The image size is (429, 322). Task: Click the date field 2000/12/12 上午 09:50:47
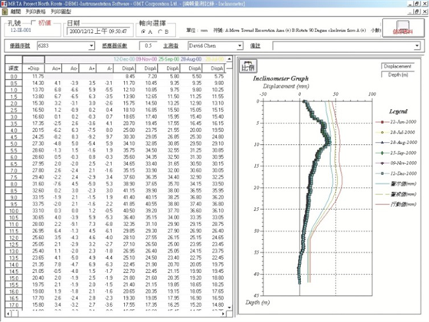[x=100, y=31]
